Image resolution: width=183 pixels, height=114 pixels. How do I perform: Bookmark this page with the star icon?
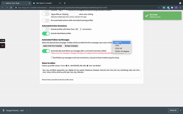[x=159, y=8]
